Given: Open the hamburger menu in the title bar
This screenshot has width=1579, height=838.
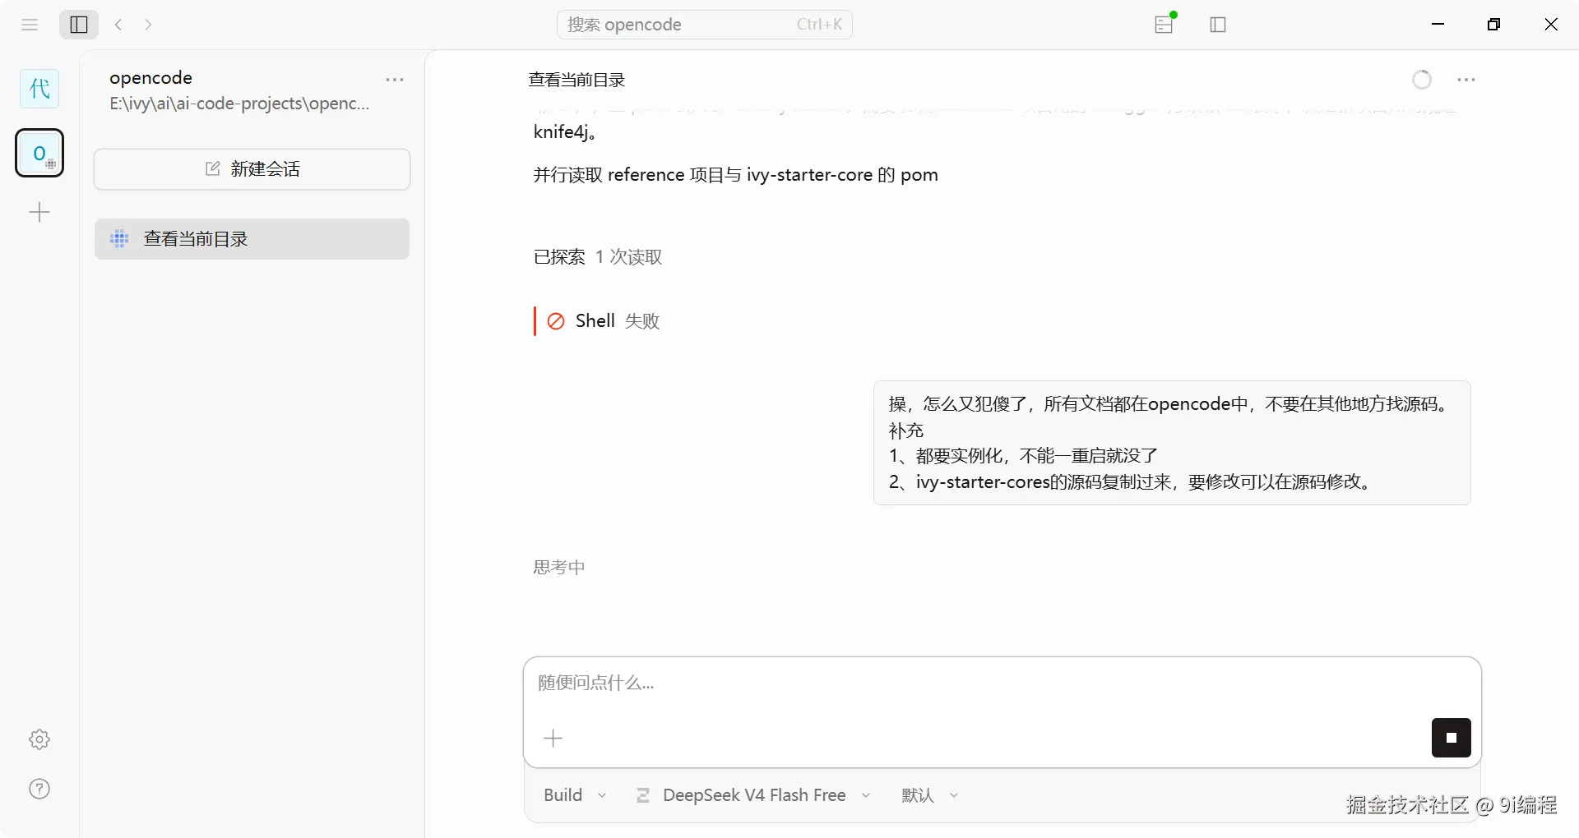Looking at the screenshot, I should click(30, 25).
